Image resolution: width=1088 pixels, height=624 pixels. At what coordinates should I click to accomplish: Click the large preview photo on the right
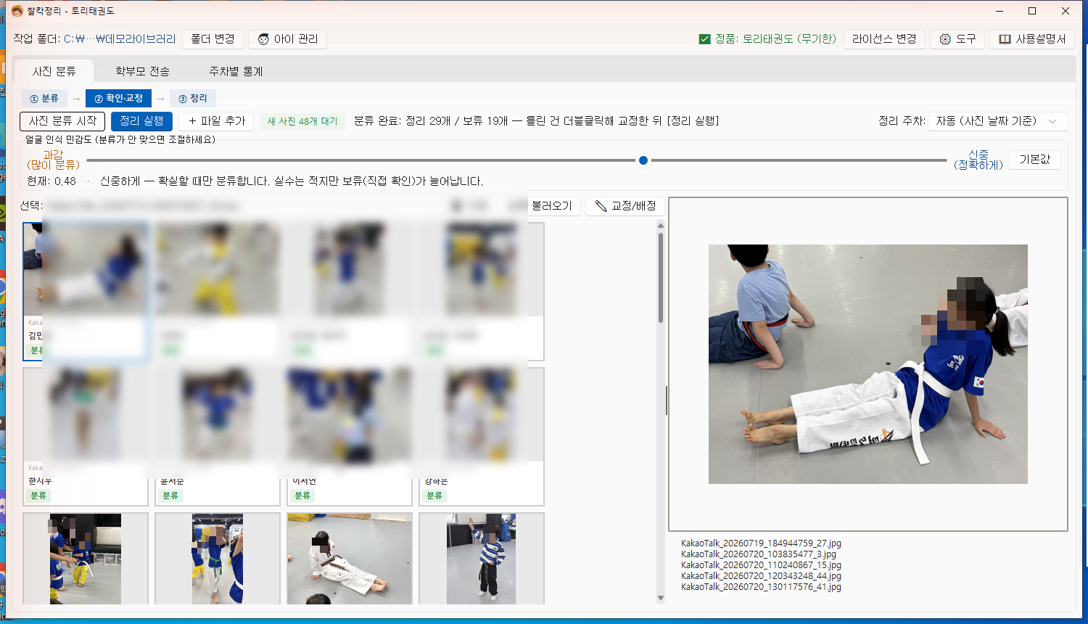tap(868, 364)
